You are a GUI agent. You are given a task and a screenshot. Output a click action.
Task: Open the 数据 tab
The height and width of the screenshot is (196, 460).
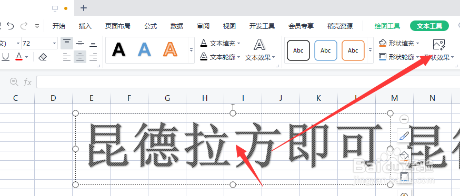pyautogui.click(x=177, y=26)
